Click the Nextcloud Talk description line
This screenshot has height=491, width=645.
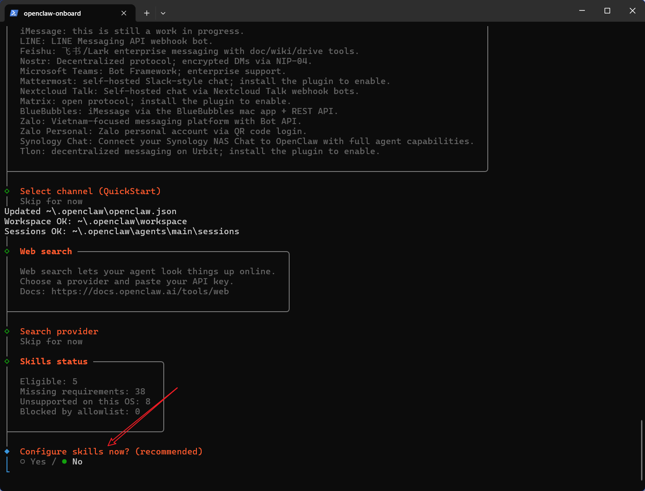point(189,91)
